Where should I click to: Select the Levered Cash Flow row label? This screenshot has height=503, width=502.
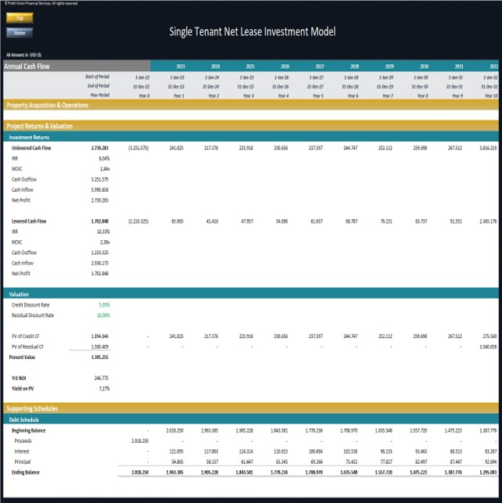point(29,221)
